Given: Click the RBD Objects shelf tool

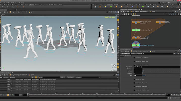Looking at the screenshot, I should click(x=95, y=7).
